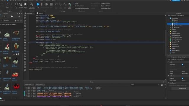Image resolution: width=189 pixels, height=106 pixels.
Task: Select SoundService in Explorer
Action: point(176,50)
